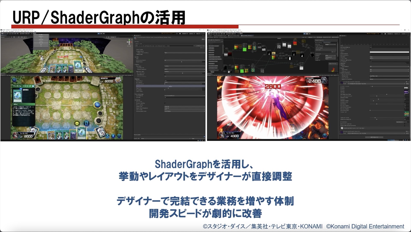This screenshot has width=411, height=232.
Task: Toggle Depth Texture checkbox in URP inspector
Action: click(x=165, y=49)
